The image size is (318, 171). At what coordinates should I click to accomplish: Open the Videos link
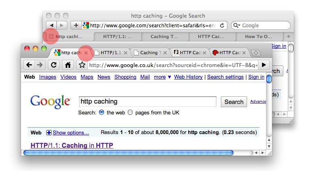(69, 77)
